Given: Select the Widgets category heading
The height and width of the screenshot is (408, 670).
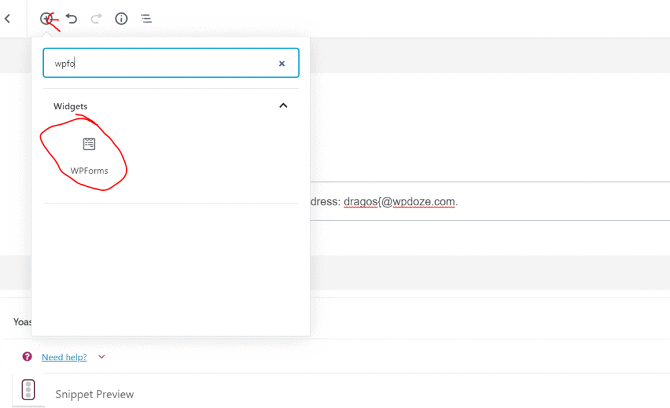Looking at the screenshot, I should click(71, 107).
